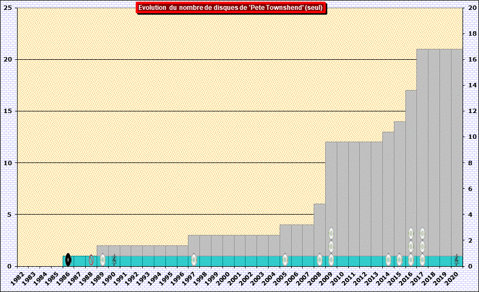Click the gray bar for 2010

[x=342, y=192]
